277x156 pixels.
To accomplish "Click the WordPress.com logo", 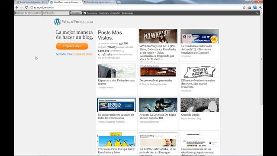I will [x=73, y=22].
